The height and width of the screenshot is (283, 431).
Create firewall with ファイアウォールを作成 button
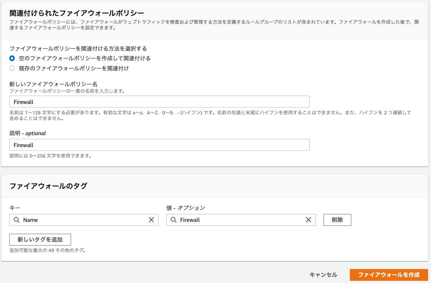point(389,275)
